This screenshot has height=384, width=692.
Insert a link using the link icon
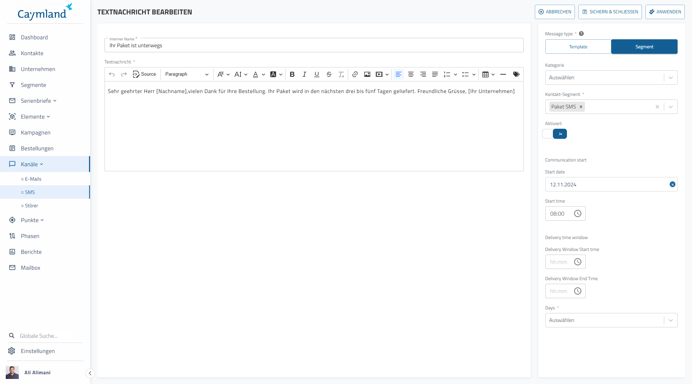coord(355,74)
